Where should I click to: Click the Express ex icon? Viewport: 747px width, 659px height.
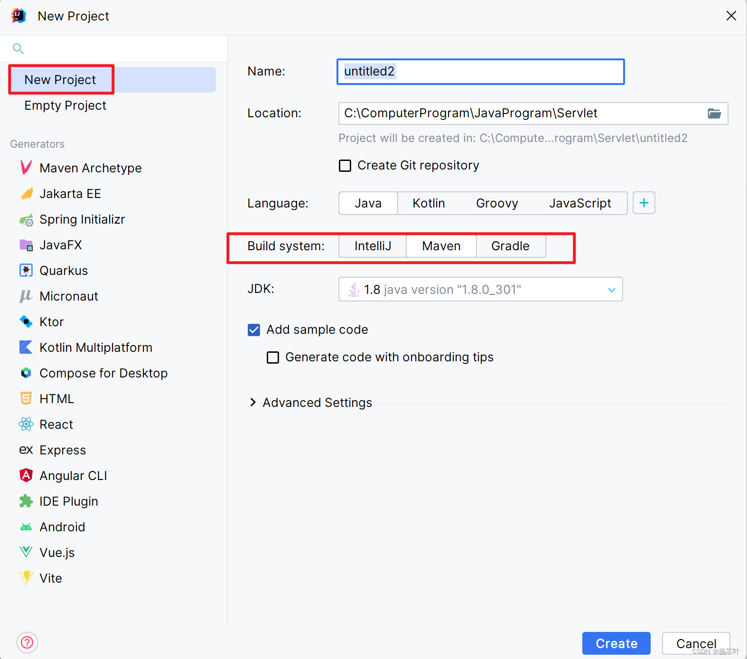click(x=26, y=450)
